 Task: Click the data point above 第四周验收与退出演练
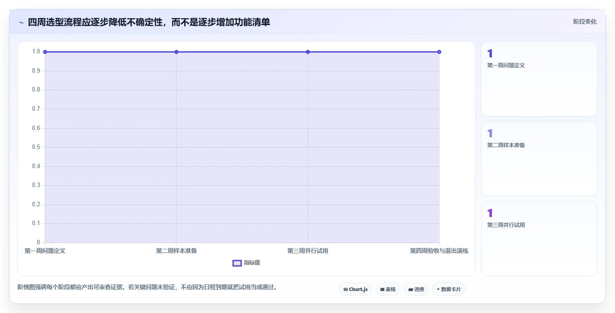pos(439,52)
